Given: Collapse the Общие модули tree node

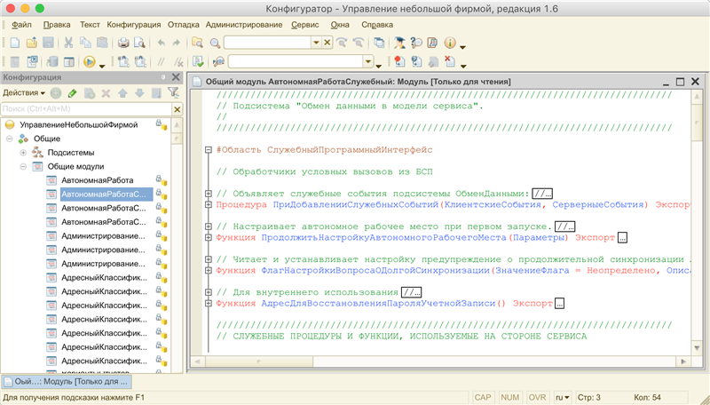Looking at the screenshot, I should pos(23,167).
